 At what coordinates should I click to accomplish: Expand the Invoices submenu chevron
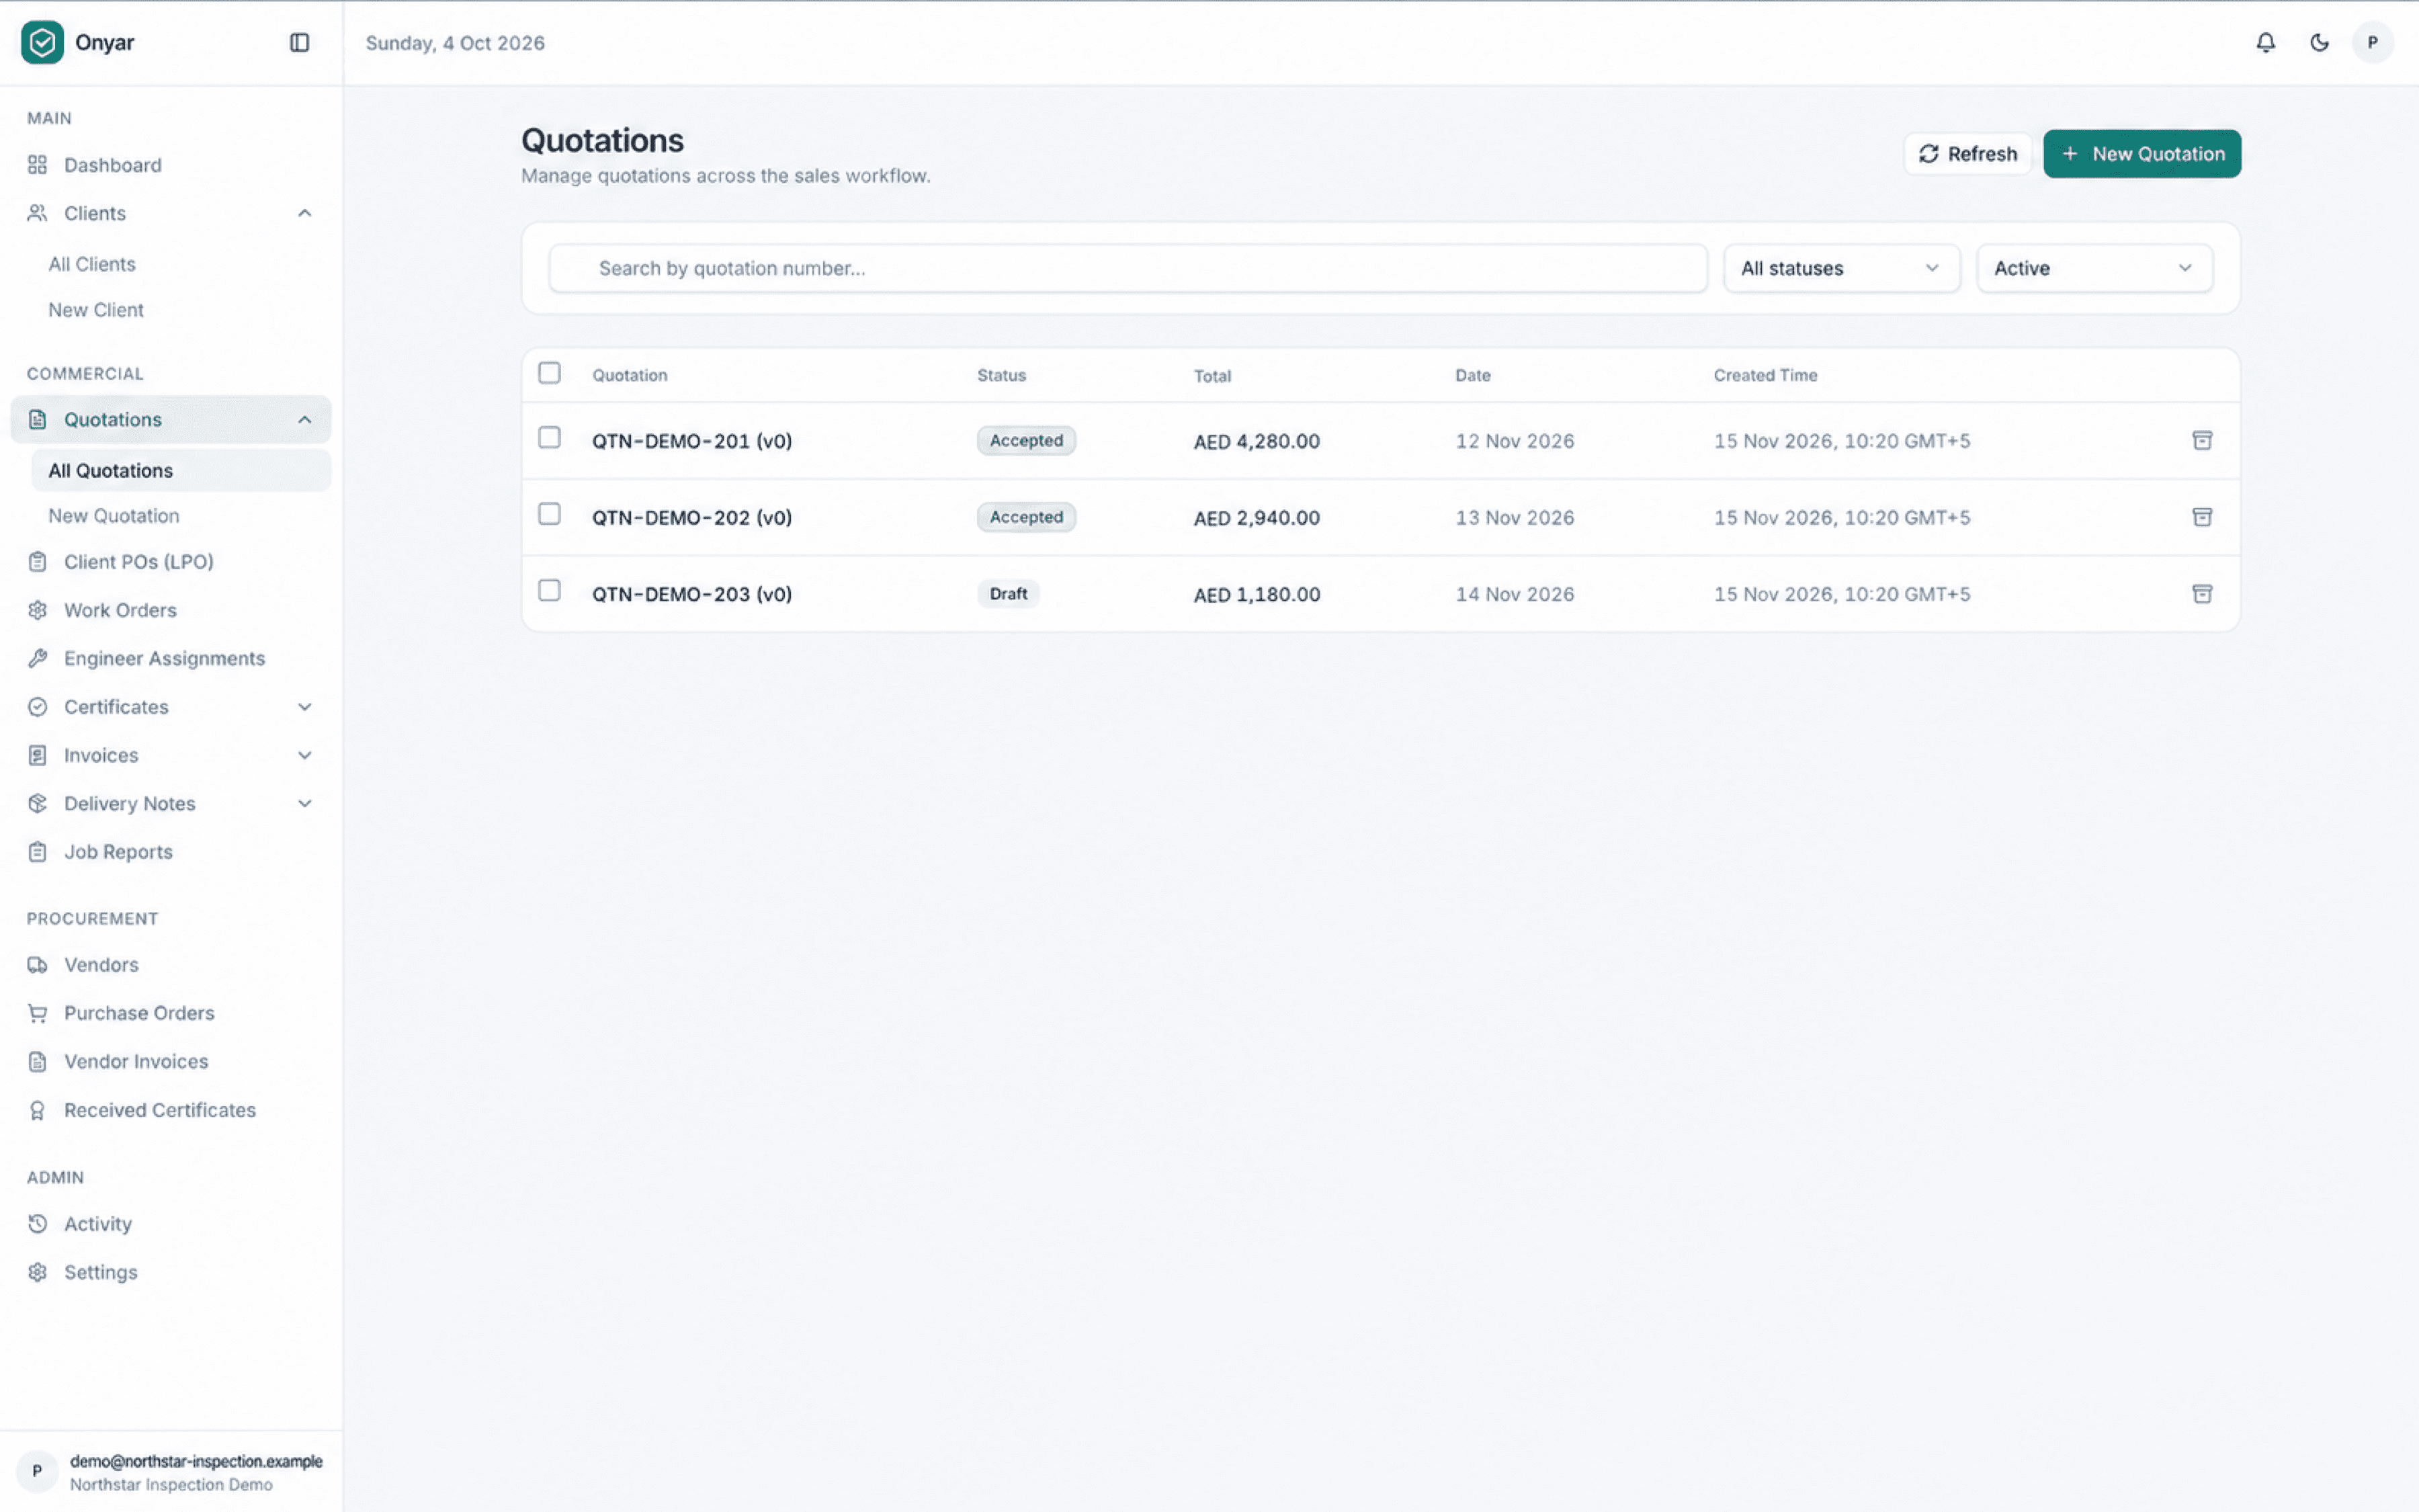(x=305, y=755)
